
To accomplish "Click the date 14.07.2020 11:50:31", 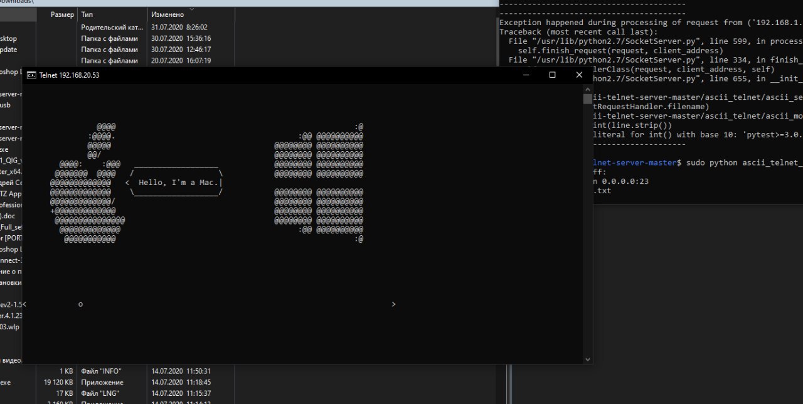I will (x=181, y=371).
